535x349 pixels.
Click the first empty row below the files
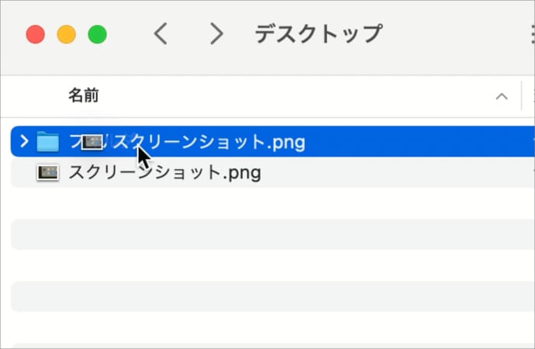[x=271, y=203]
